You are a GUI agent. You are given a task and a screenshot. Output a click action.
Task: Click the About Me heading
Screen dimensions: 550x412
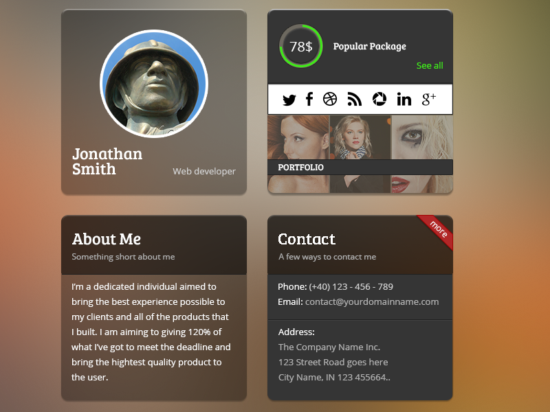tap(107, 239)
